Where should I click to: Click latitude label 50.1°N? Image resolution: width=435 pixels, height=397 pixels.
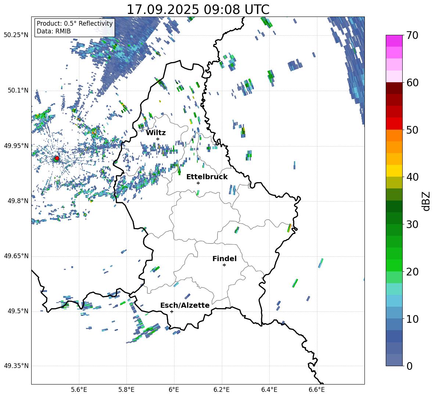coord(18,91)
